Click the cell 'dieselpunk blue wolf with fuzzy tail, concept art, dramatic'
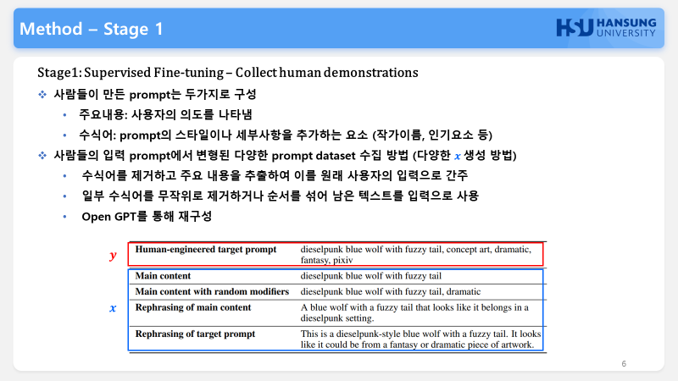The image size is (678, 381). [x=416, y=255]
